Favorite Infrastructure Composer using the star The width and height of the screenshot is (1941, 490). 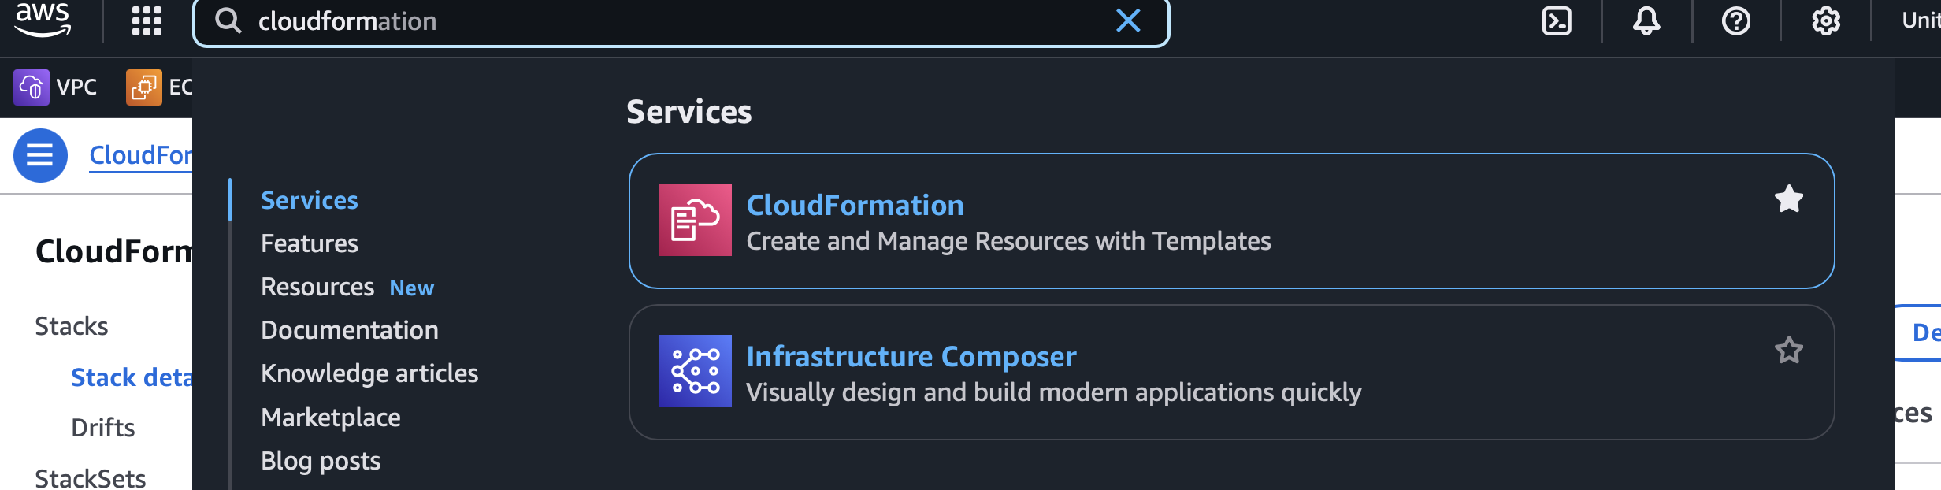coord(1789,351)
